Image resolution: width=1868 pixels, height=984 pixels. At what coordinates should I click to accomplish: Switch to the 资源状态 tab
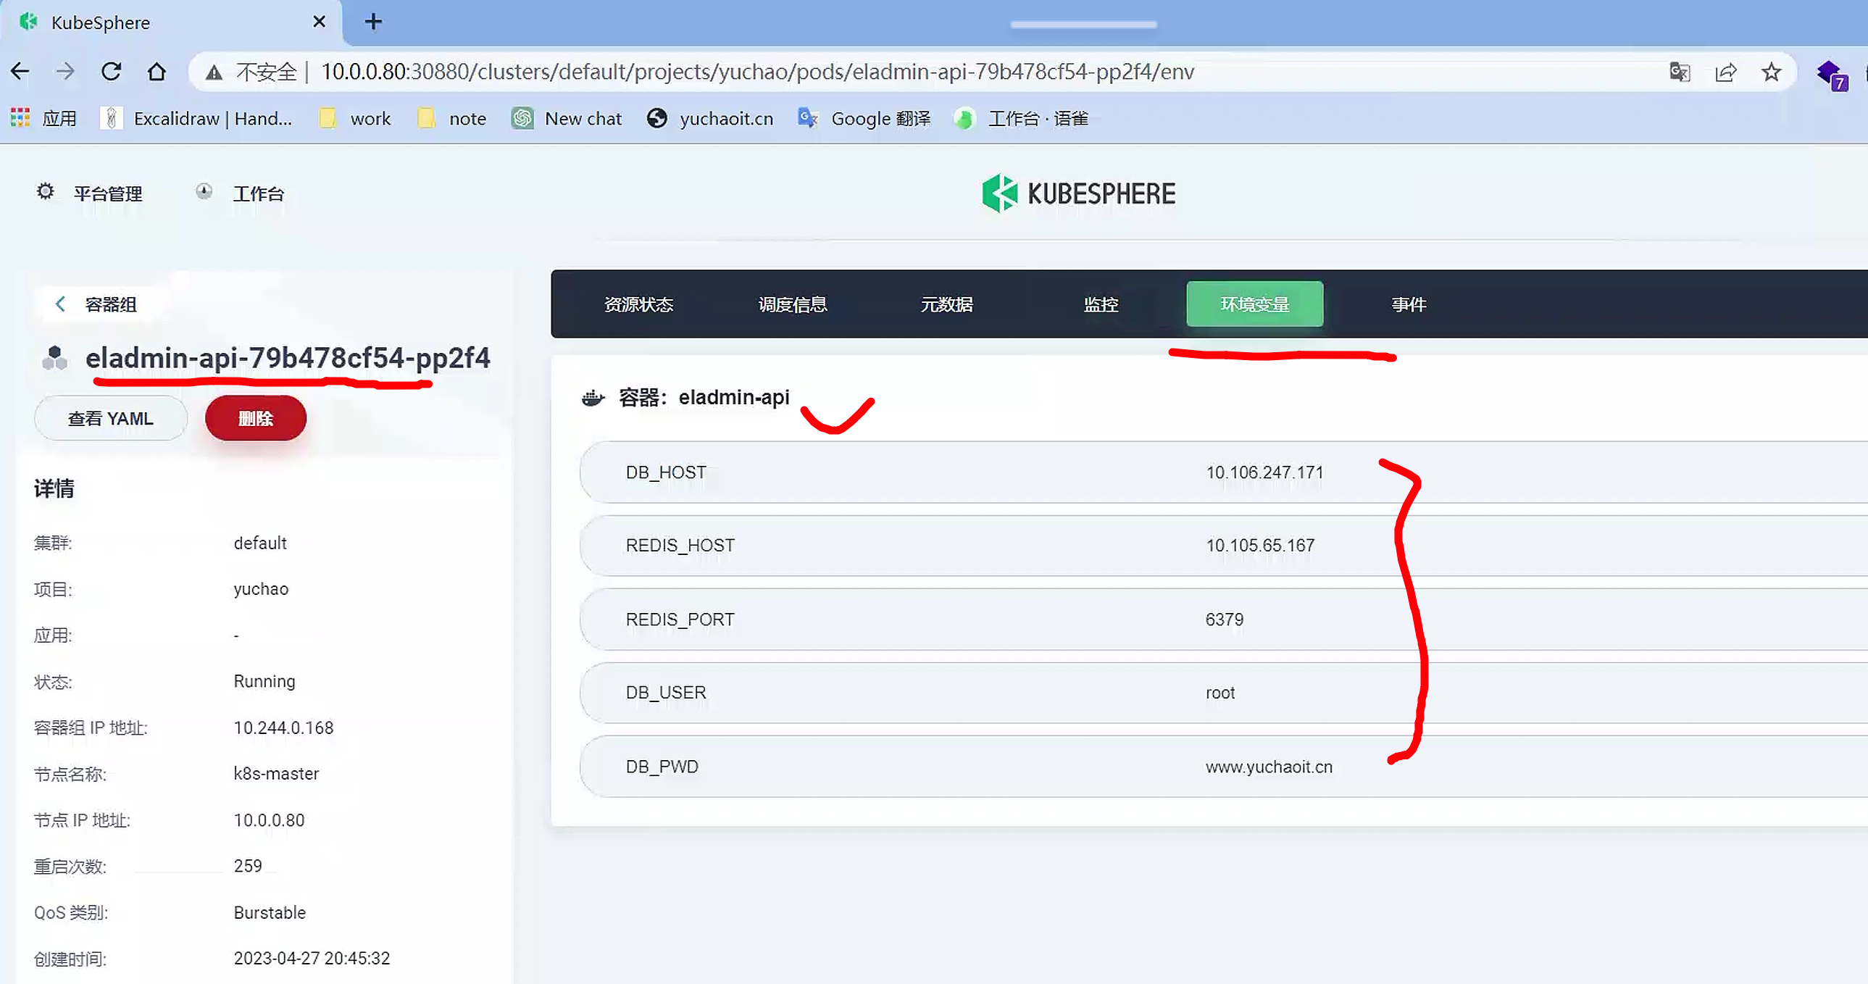click(x=638, y=304)
